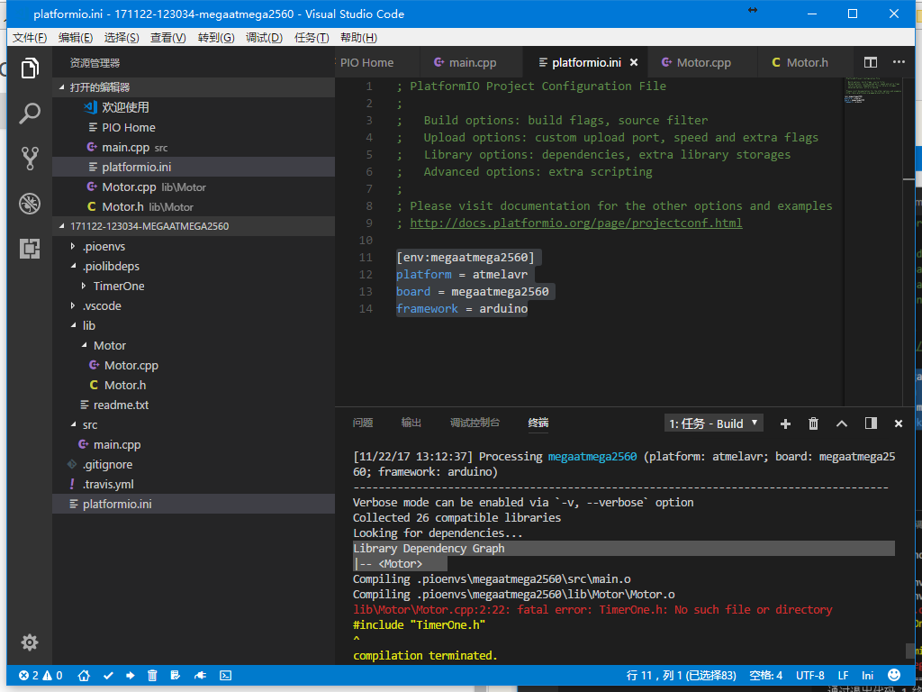The image size is (922, 692).
Task: Open the 帮助(H) menu
Action: 358,38
